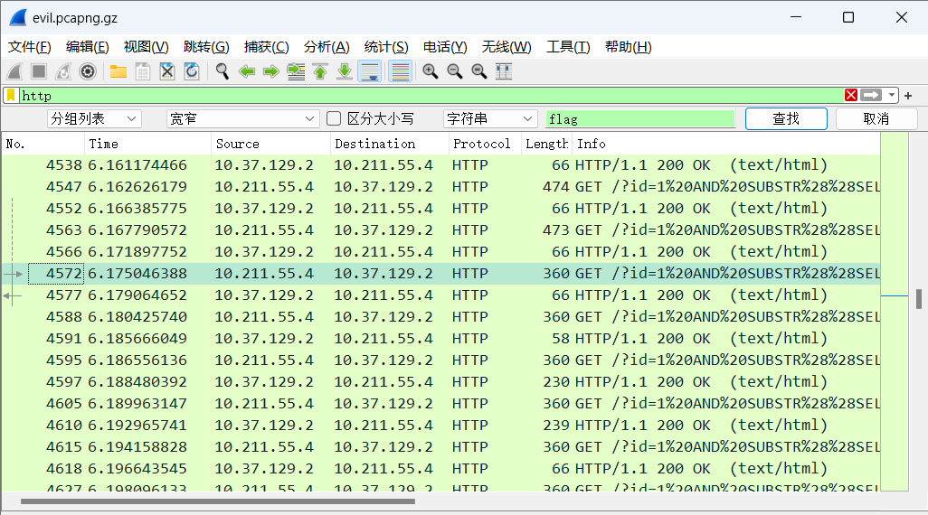
Task: Click the reload capture file icon
Action: (x=192, y=71)
